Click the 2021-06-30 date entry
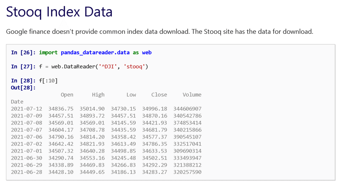 27,158
